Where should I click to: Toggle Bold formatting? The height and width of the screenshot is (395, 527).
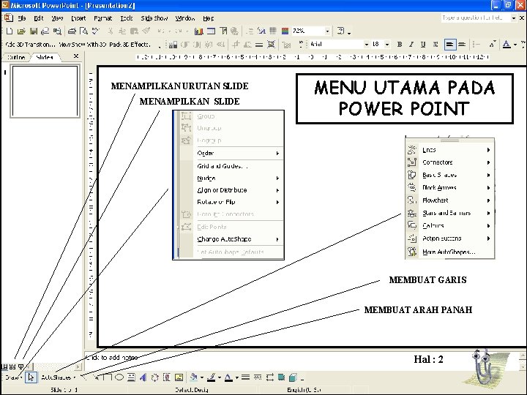point(400,45)
